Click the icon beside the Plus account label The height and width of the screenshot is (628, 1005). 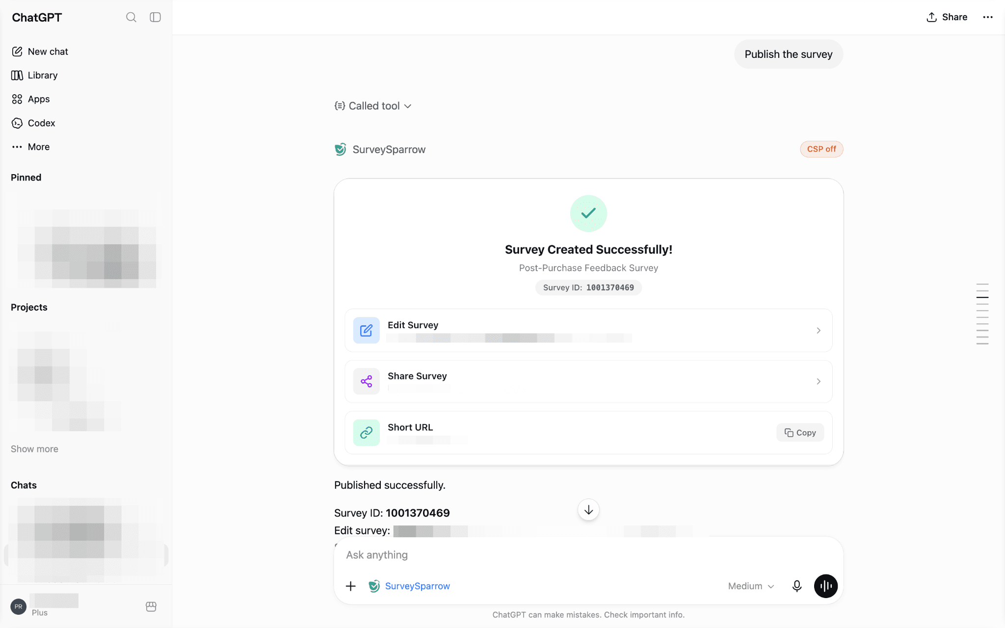coord(151,606)
